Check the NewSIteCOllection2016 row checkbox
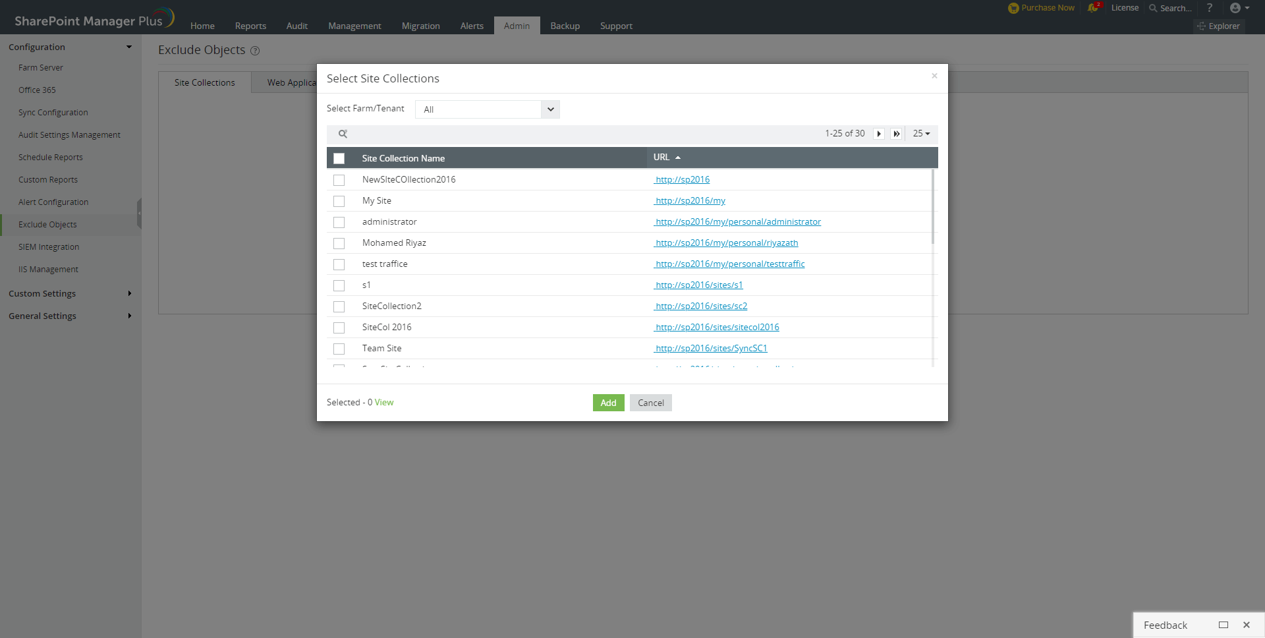 [x=339, y=180]
